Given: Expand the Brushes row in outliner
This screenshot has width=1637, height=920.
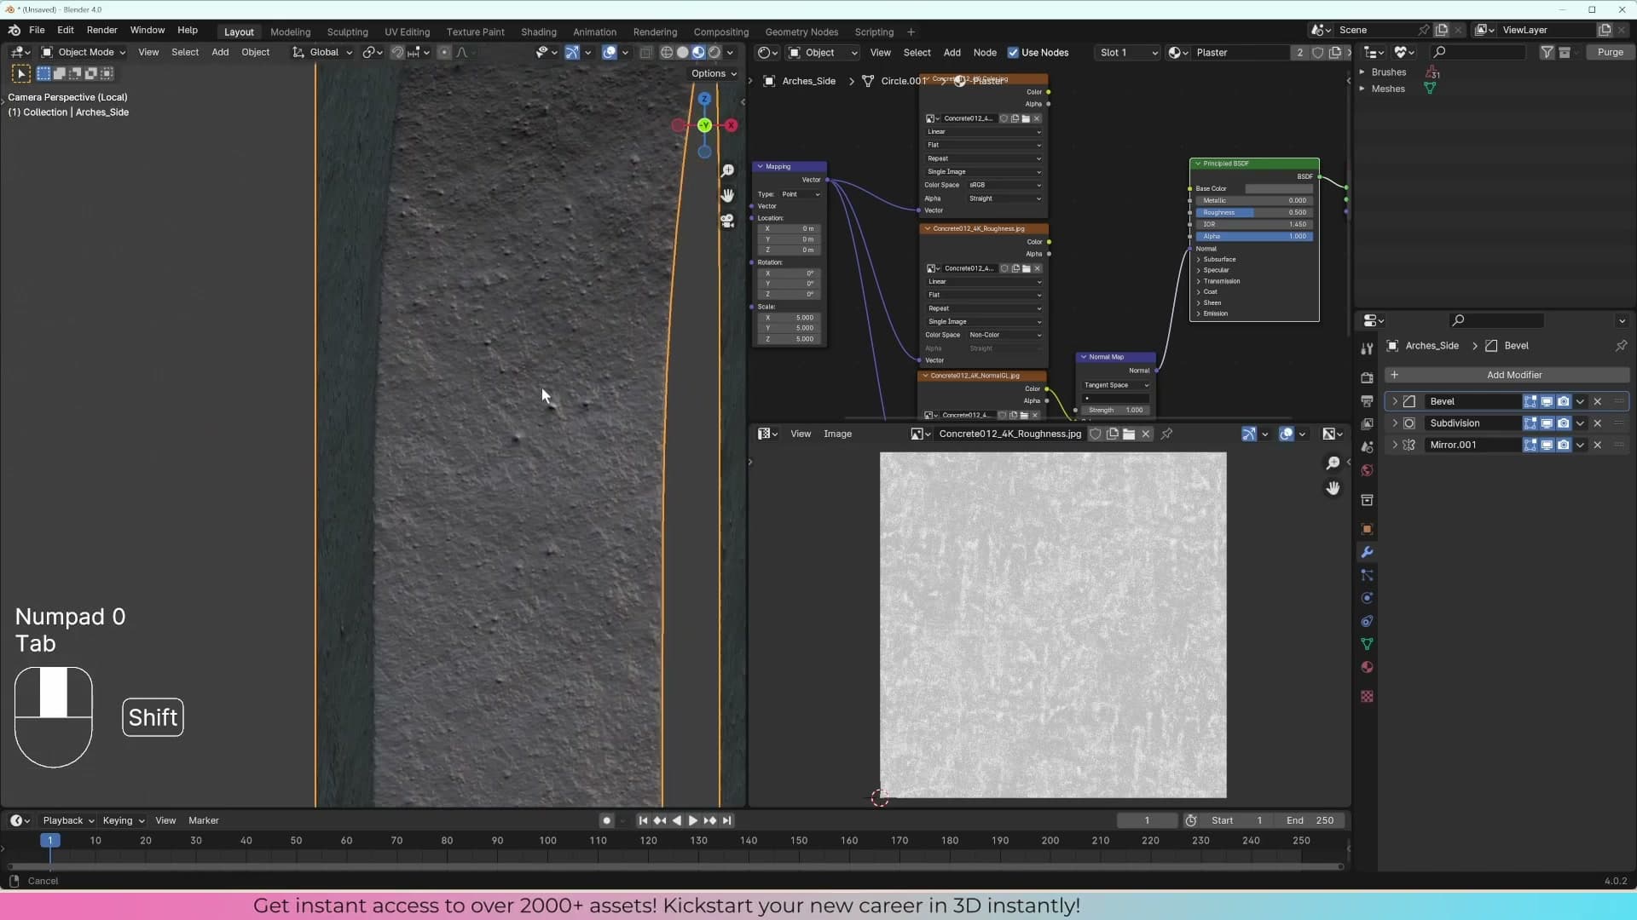Looking at the screenshot, I should [x=1362, y=72].
